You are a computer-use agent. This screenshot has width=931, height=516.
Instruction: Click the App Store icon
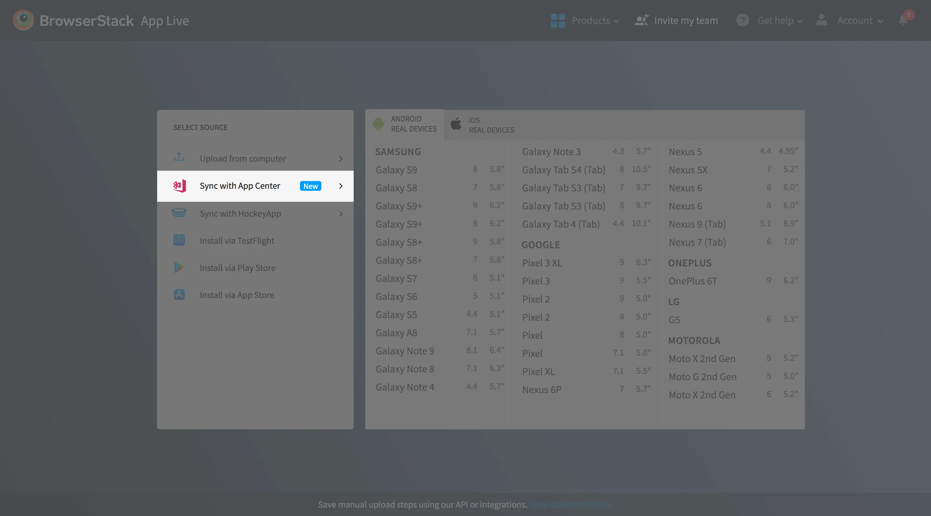179,295
